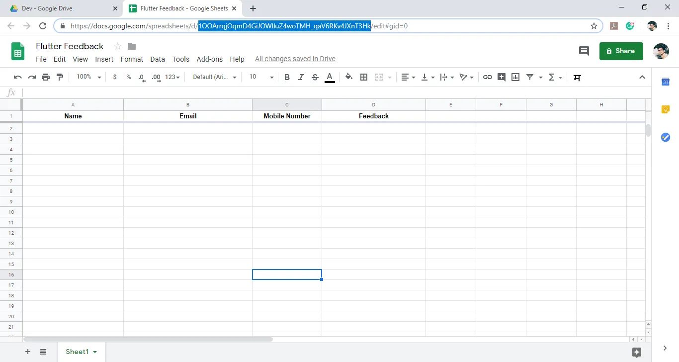Insert a comment from the toolbar

[502, 77]
